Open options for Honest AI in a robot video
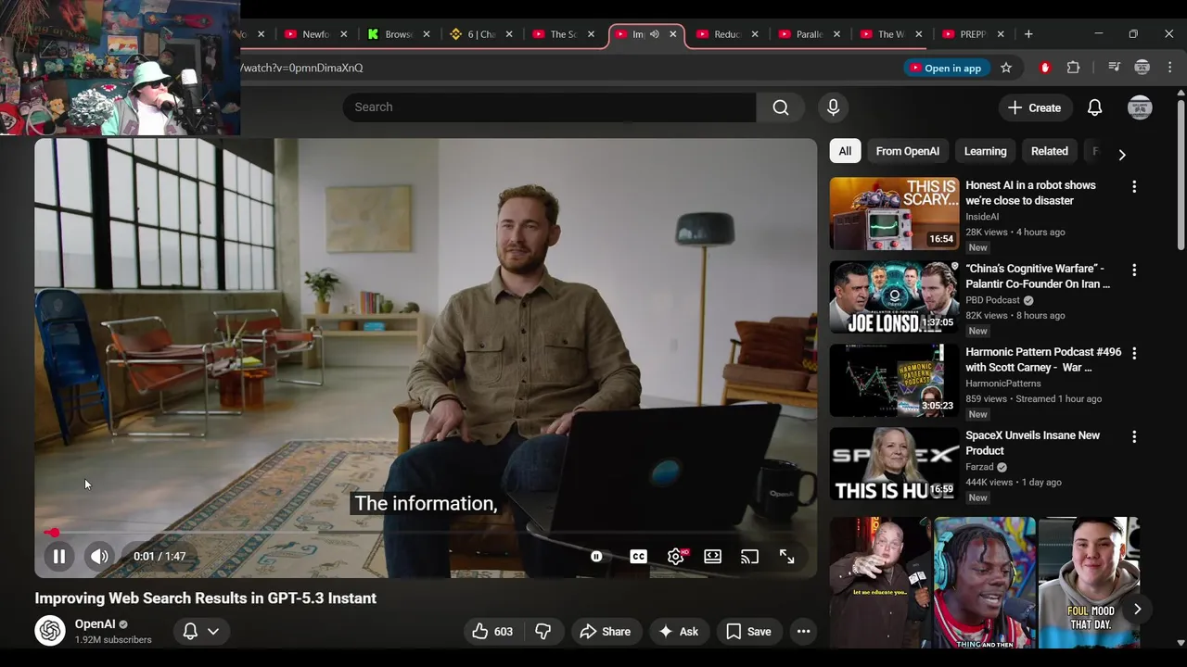Screen dimensions: 1187x667 1133,187
